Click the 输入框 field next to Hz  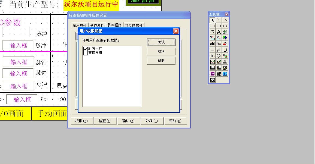click(22, 100)
